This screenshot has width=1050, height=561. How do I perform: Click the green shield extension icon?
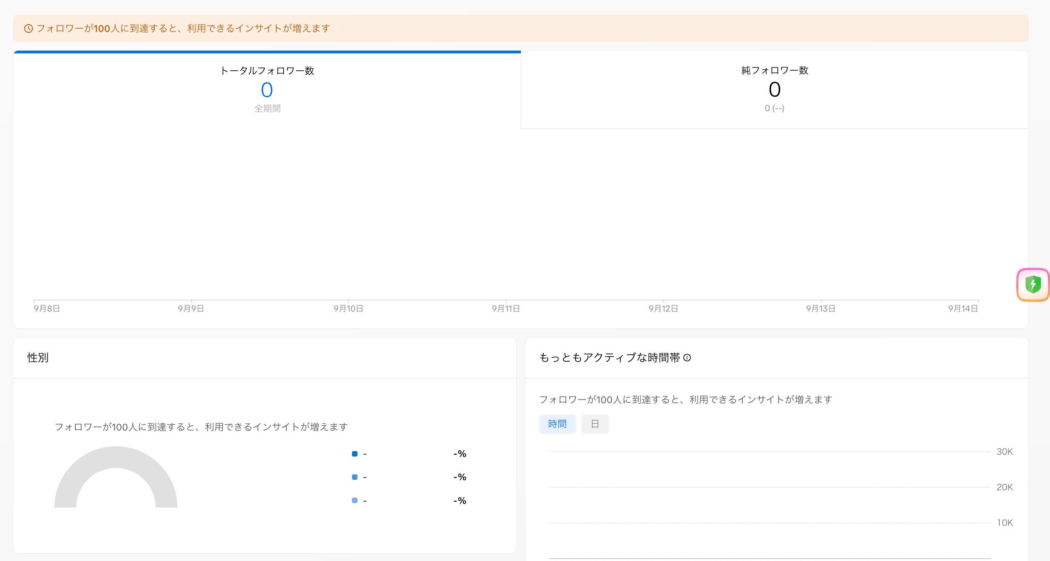[1033, 285]
